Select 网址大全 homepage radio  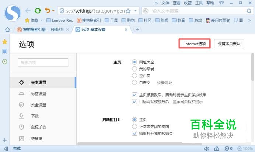[135, 62]
